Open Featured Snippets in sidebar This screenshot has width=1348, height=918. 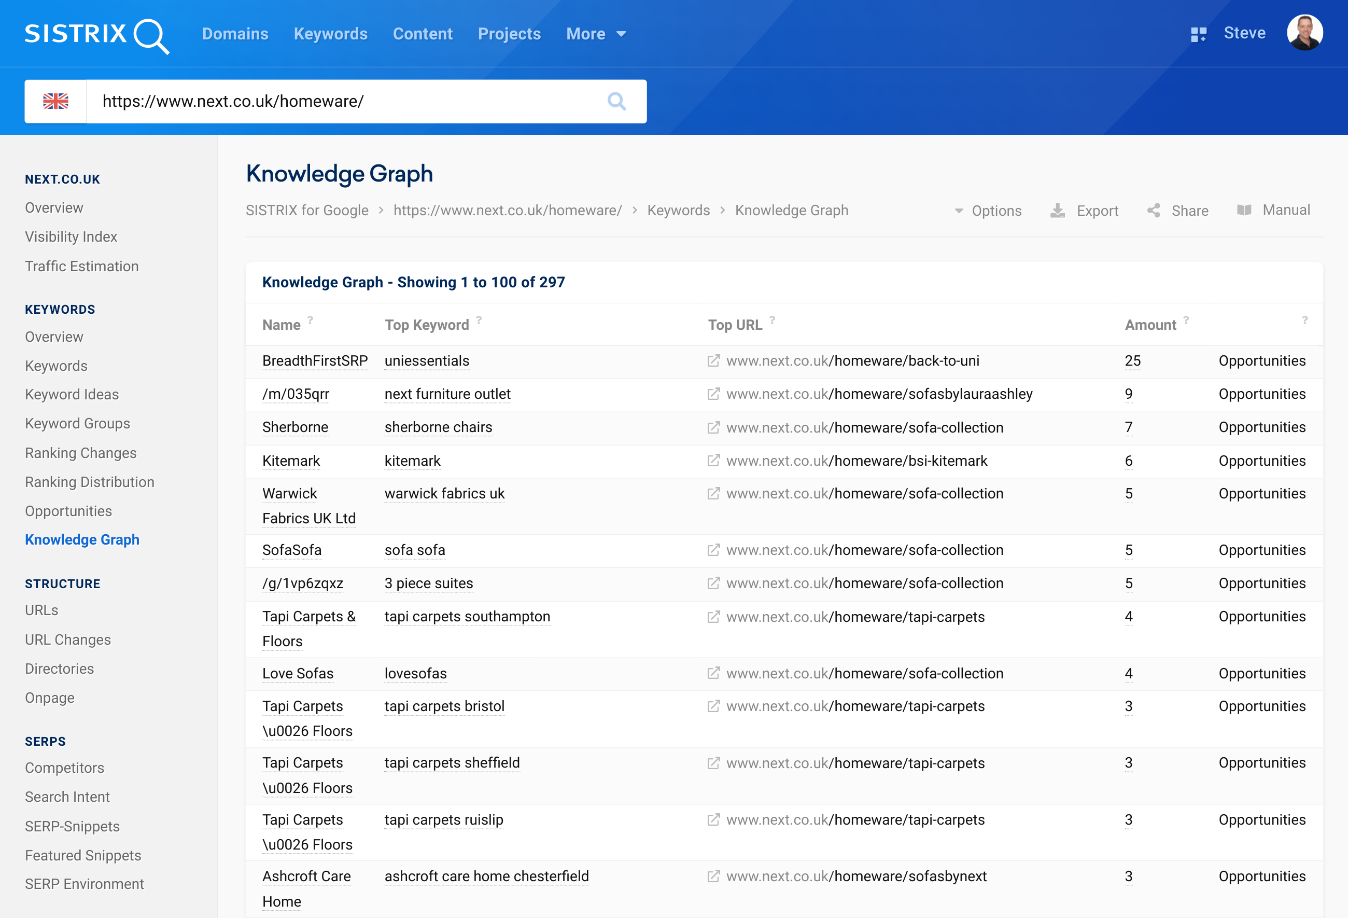click(x=83, y=855)
